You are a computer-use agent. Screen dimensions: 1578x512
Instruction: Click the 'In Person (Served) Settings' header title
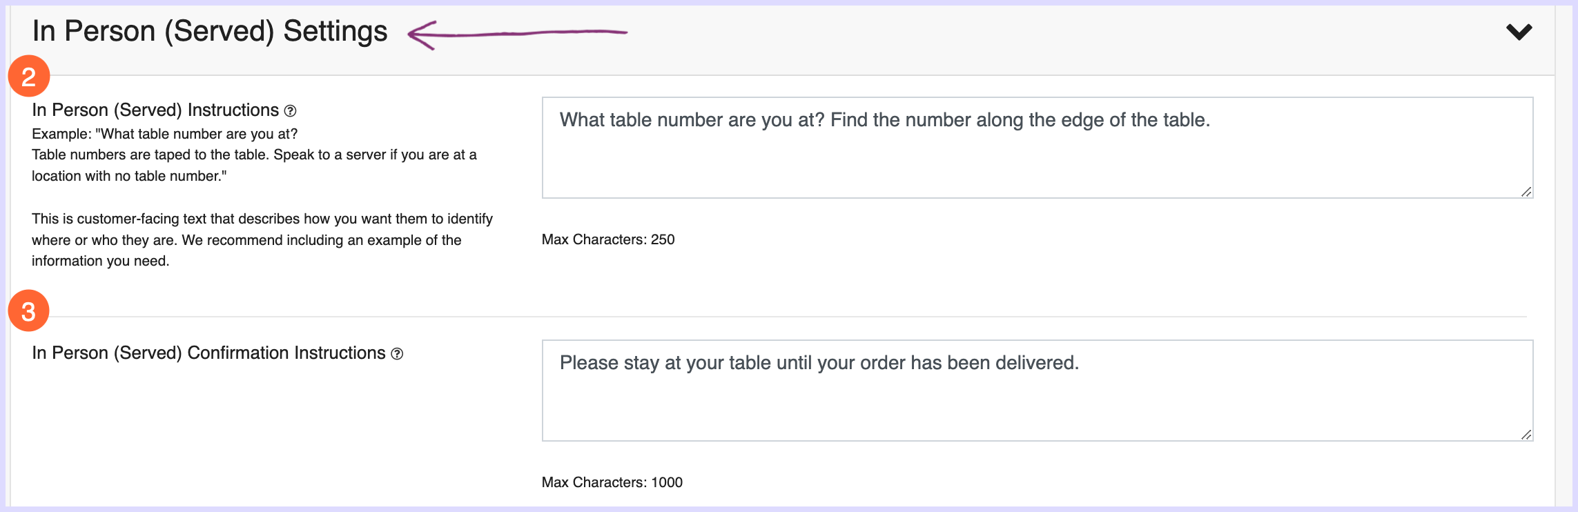click(x=210, y=32)
